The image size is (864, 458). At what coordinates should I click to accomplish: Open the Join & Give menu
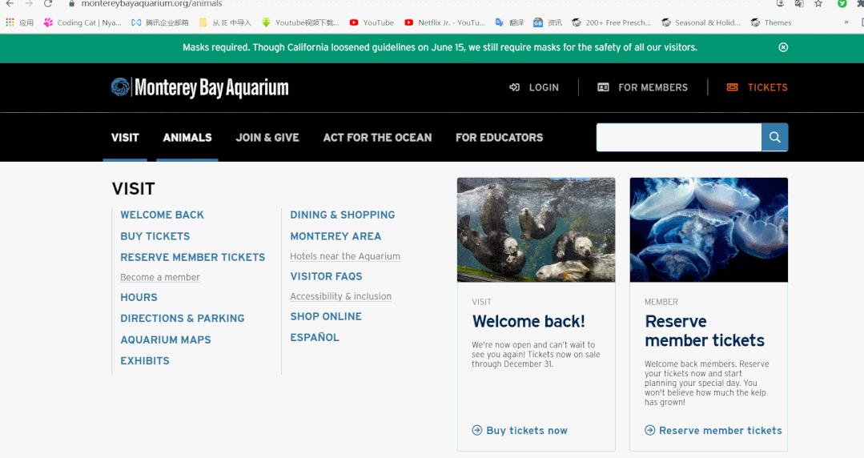click(267, 138)
